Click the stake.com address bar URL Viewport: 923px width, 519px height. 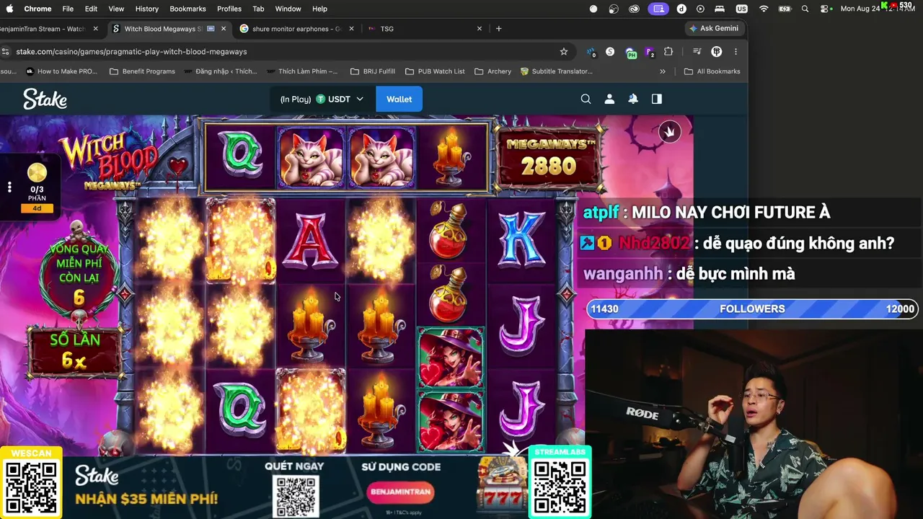coord(131,52)
